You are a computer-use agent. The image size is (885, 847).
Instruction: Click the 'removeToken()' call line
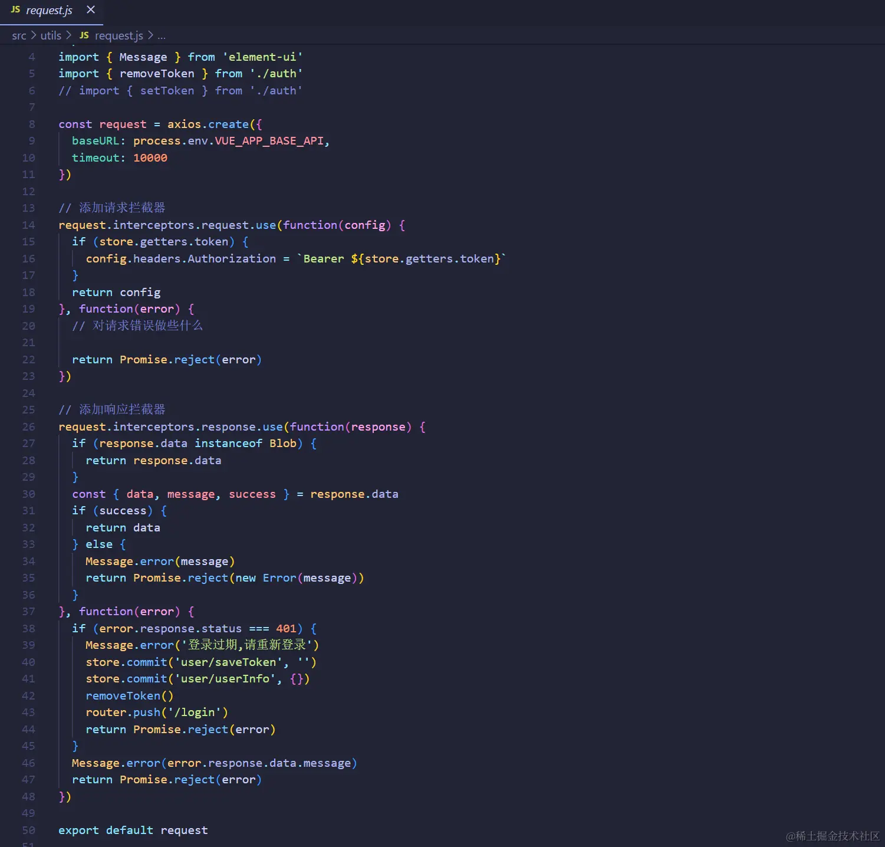(x=130, y=696)
